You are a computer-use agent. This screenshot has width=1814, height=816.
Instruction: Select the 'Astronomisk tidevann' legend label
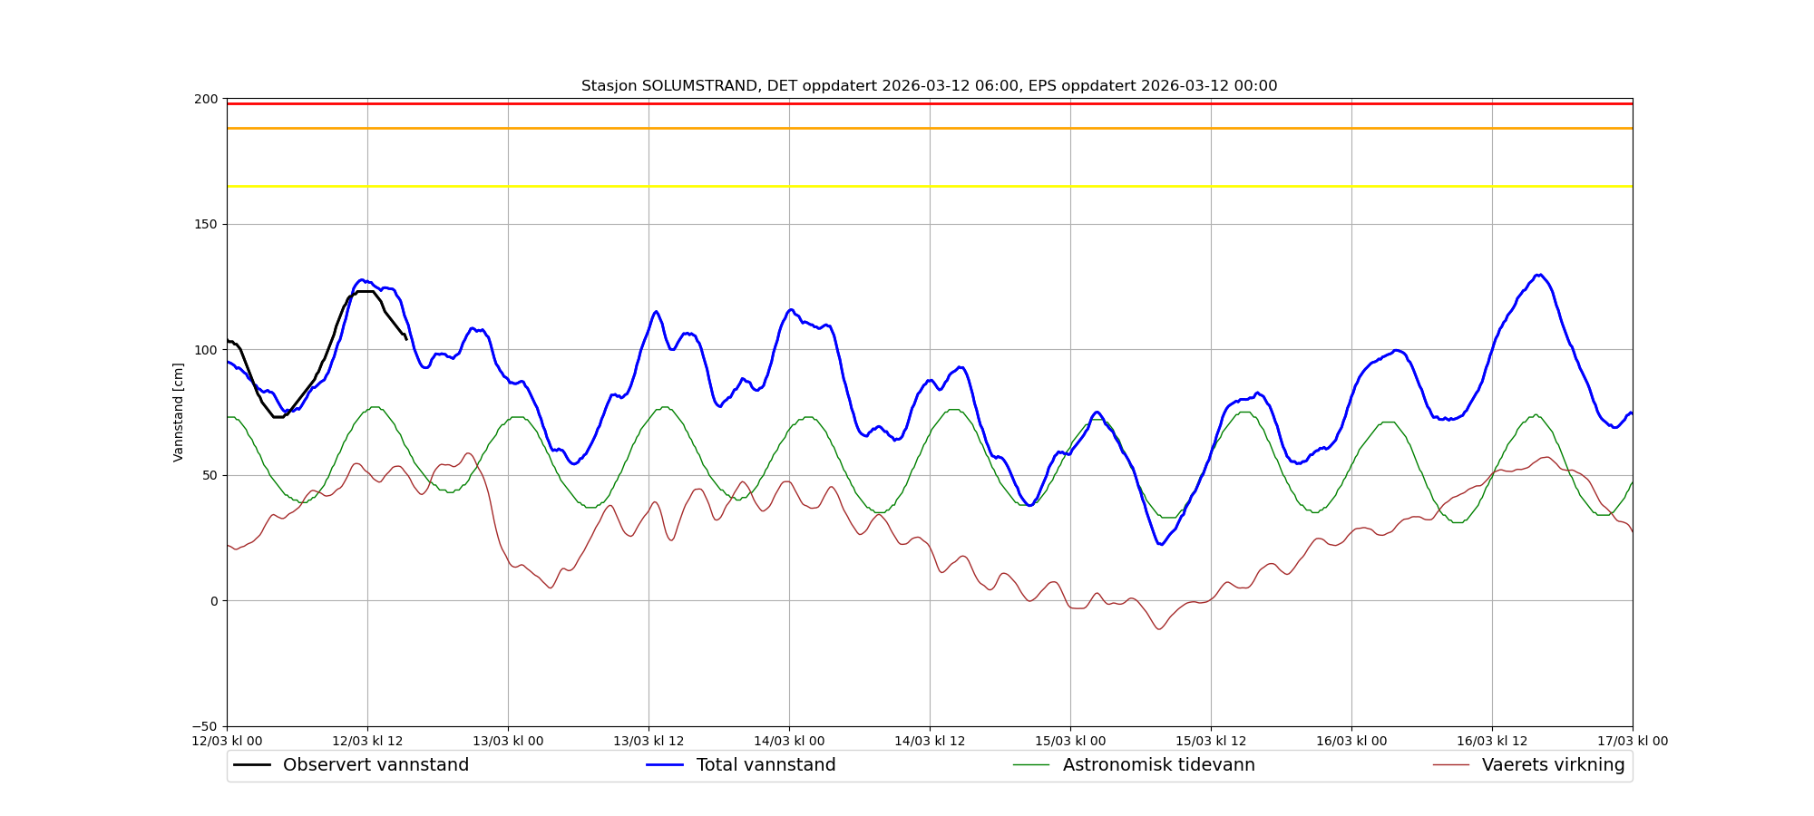click(x=1158, y=765)
